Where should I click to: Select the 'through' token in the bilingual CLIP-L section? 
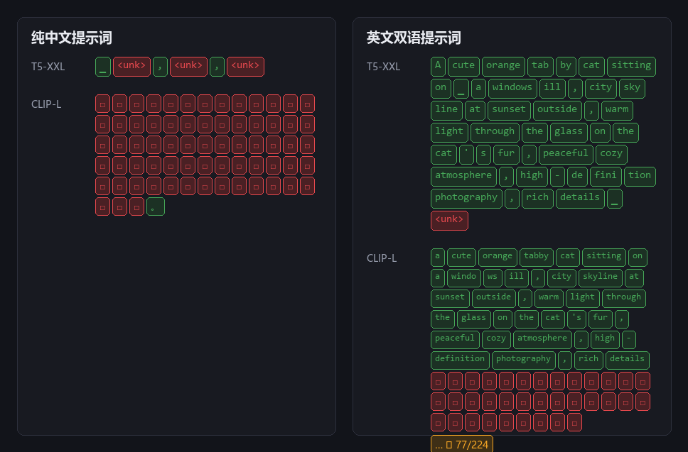(x=623, y=298)
